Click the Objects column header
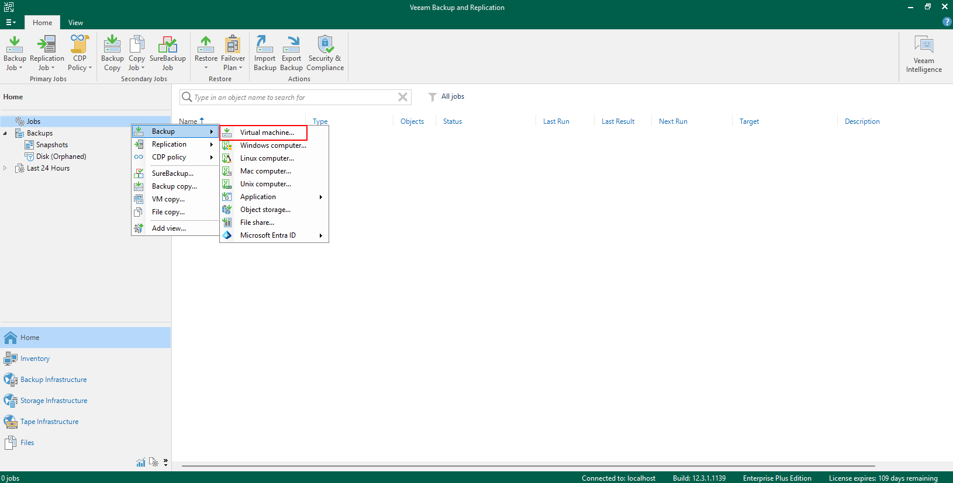This screenshot has width=953, height=483. tap(412, 121)
